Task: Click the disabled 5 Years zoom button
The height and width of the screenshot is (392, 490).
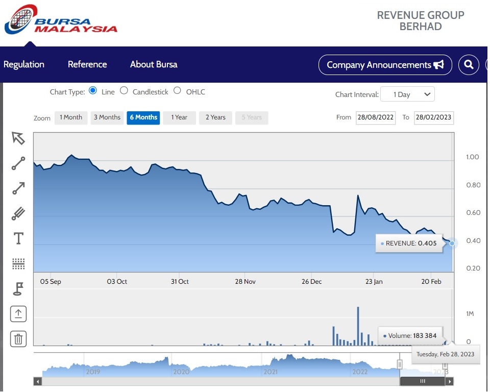Action: pyautogui.click(x=252, y=117)
